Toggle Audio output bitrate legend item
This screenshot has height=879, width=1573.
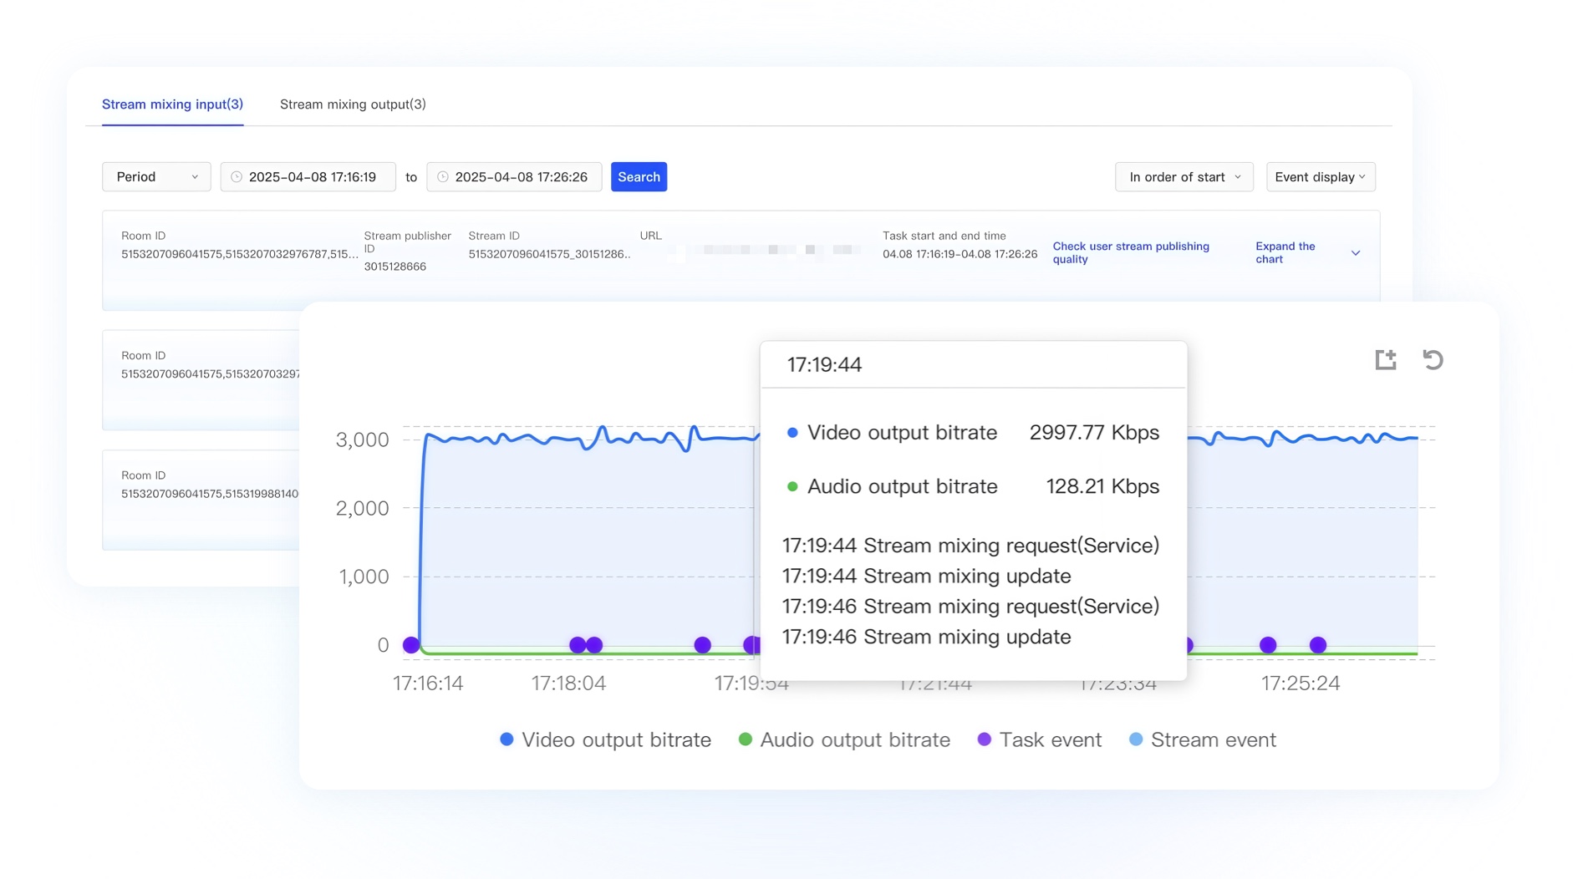click(844, 739)
